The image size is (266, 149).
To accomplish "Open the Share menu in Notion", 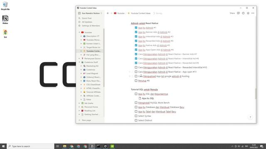I will pos(232,13).
